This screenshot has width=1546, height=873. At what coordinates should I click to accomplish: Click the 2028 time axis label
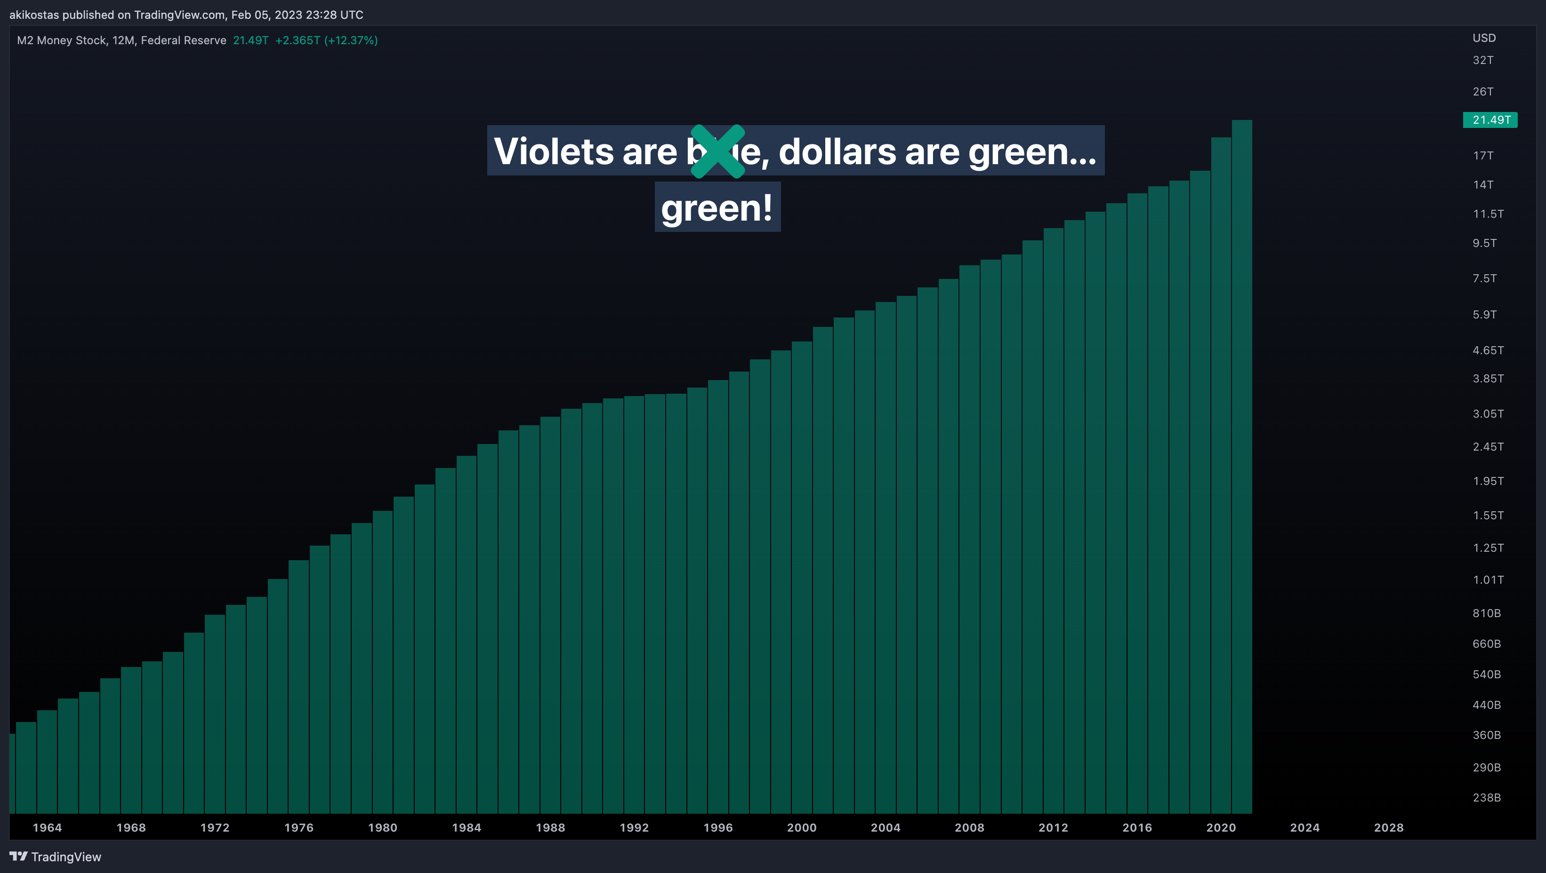(x=1389, y=827)
